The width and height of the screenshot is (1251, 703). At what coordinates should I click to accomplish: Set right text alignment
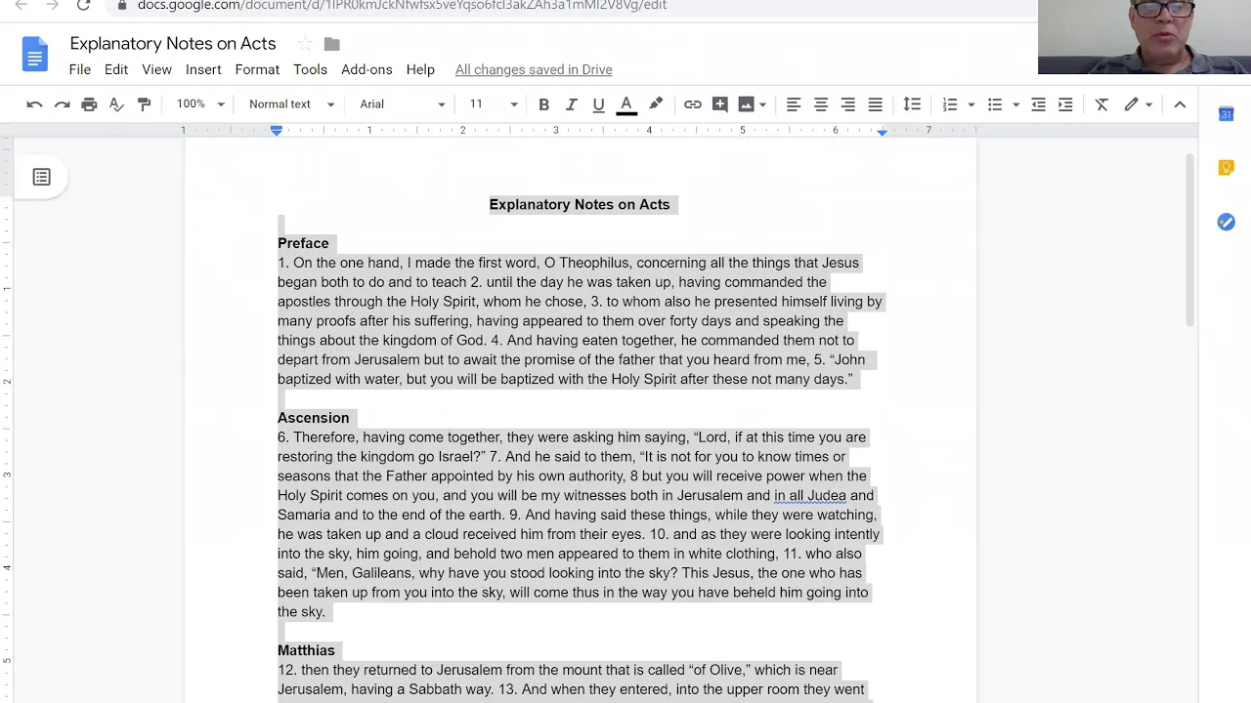coord(848,104)
